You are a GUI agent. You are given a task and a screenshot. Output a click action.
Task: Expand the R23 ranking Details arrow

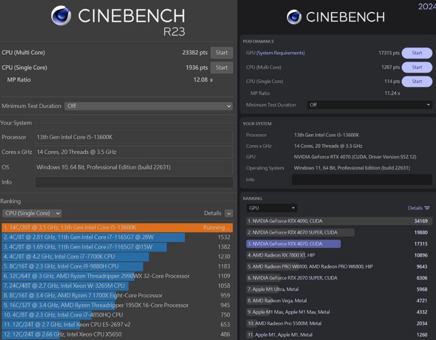click(229, 213)
